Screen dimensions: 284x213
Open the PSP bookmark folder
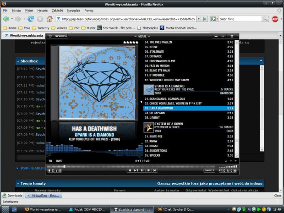click(74, 28)
